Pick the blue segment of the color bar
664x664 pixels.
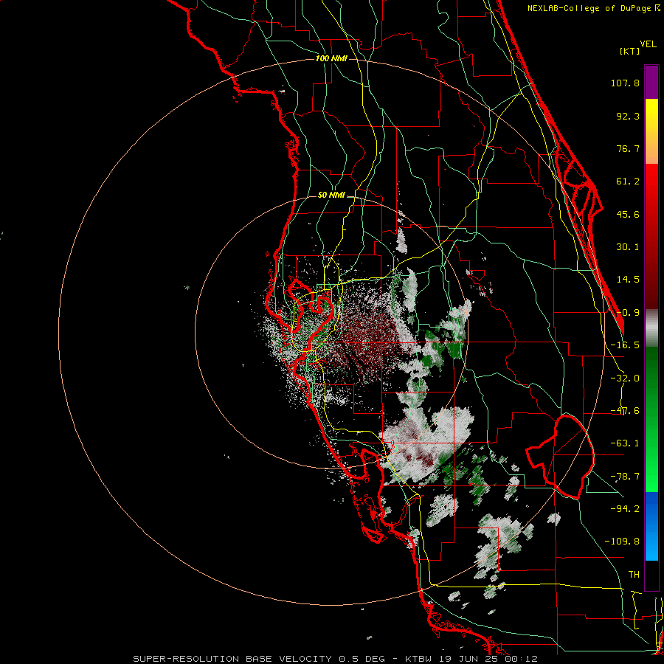(651, 508)
